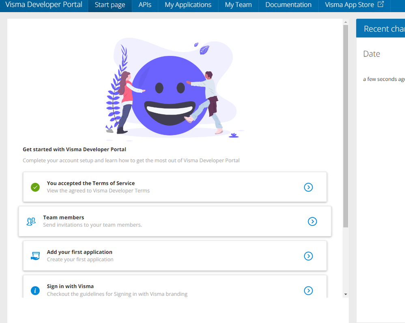Click the Team members people icon
405x323 pixels.
(31, 221)
